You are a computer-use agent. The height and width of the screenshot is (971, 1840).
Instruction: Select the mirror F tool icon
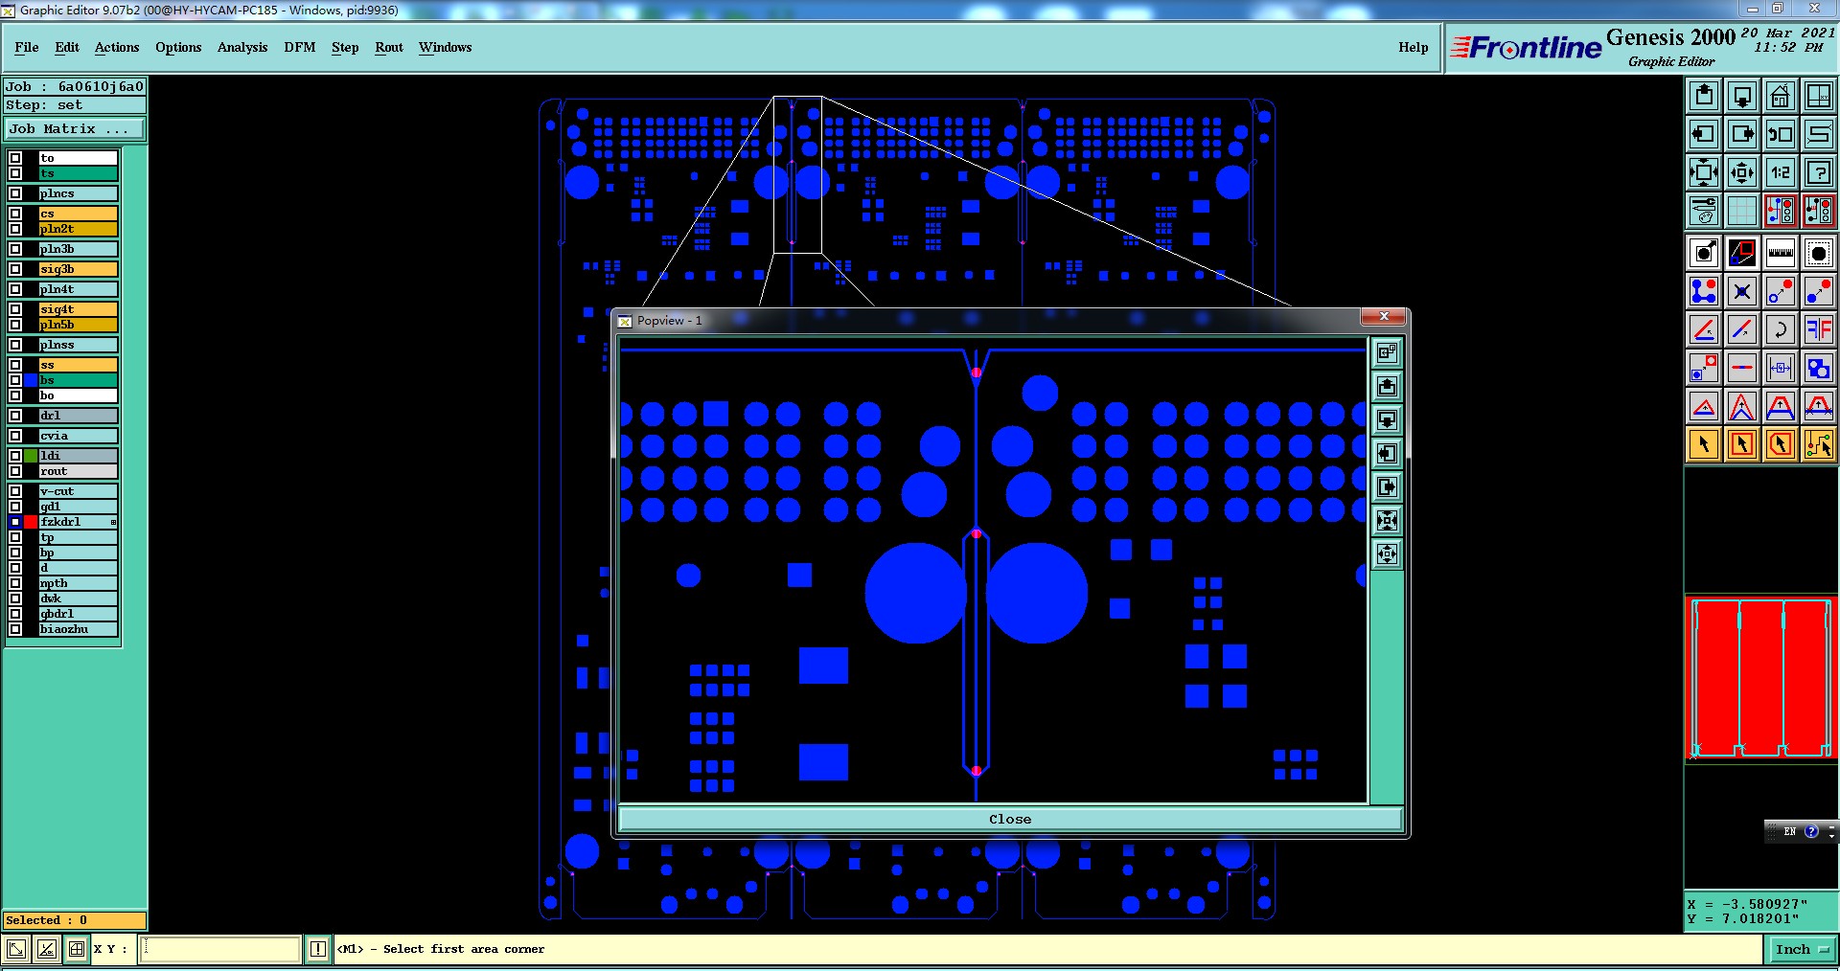[1819, 329]
